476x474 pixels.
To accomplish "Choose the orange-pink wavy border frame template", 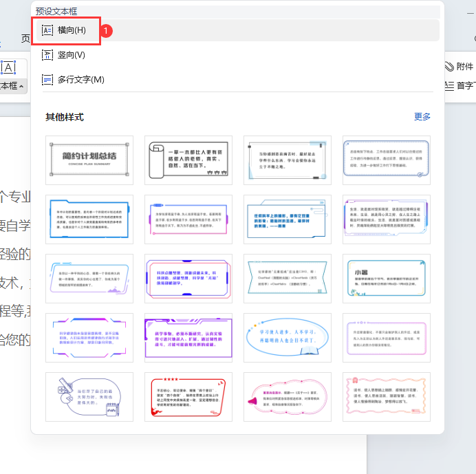I will tap(386, 397).
